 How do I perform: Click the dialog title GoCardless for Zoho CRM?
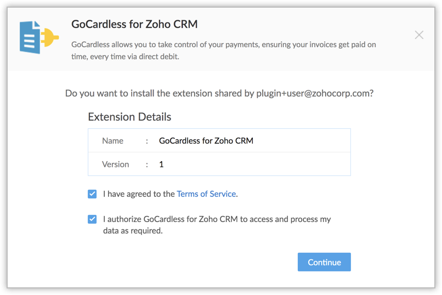tap(134, 24)
